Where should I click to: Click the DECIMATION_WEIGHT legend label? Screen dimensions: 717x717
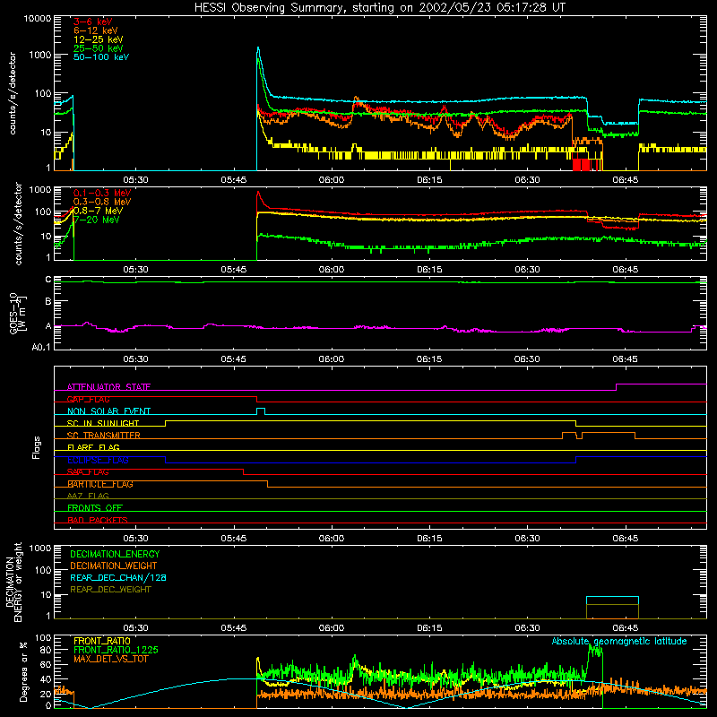(114, 566)
